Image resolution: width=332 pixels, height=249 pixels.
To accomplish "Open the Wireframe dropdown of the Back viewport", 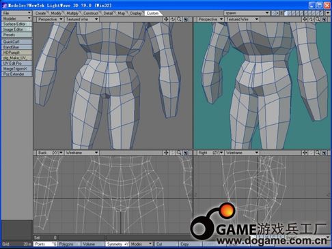I will [82, 153].
